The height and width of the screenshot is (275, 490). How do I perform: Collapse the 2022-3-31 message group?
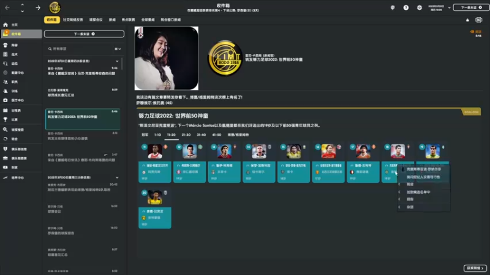(117, 61)
